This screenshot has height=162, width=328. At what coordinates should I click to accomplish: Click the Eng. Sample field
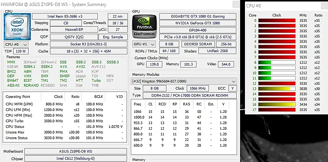pos(113,37)
